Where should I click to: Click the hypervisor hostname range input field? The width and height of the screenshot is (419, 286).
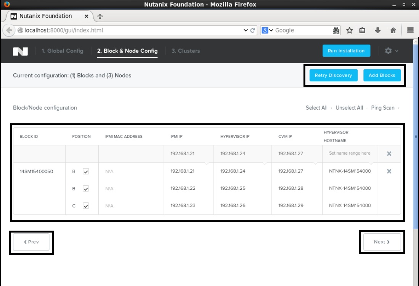coord(350,154)
